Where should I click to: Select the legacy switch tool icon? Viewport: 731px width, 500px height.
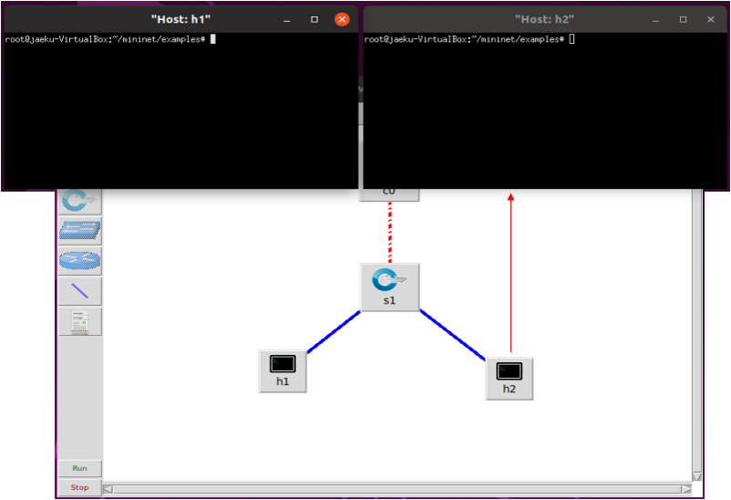(79, 230)
